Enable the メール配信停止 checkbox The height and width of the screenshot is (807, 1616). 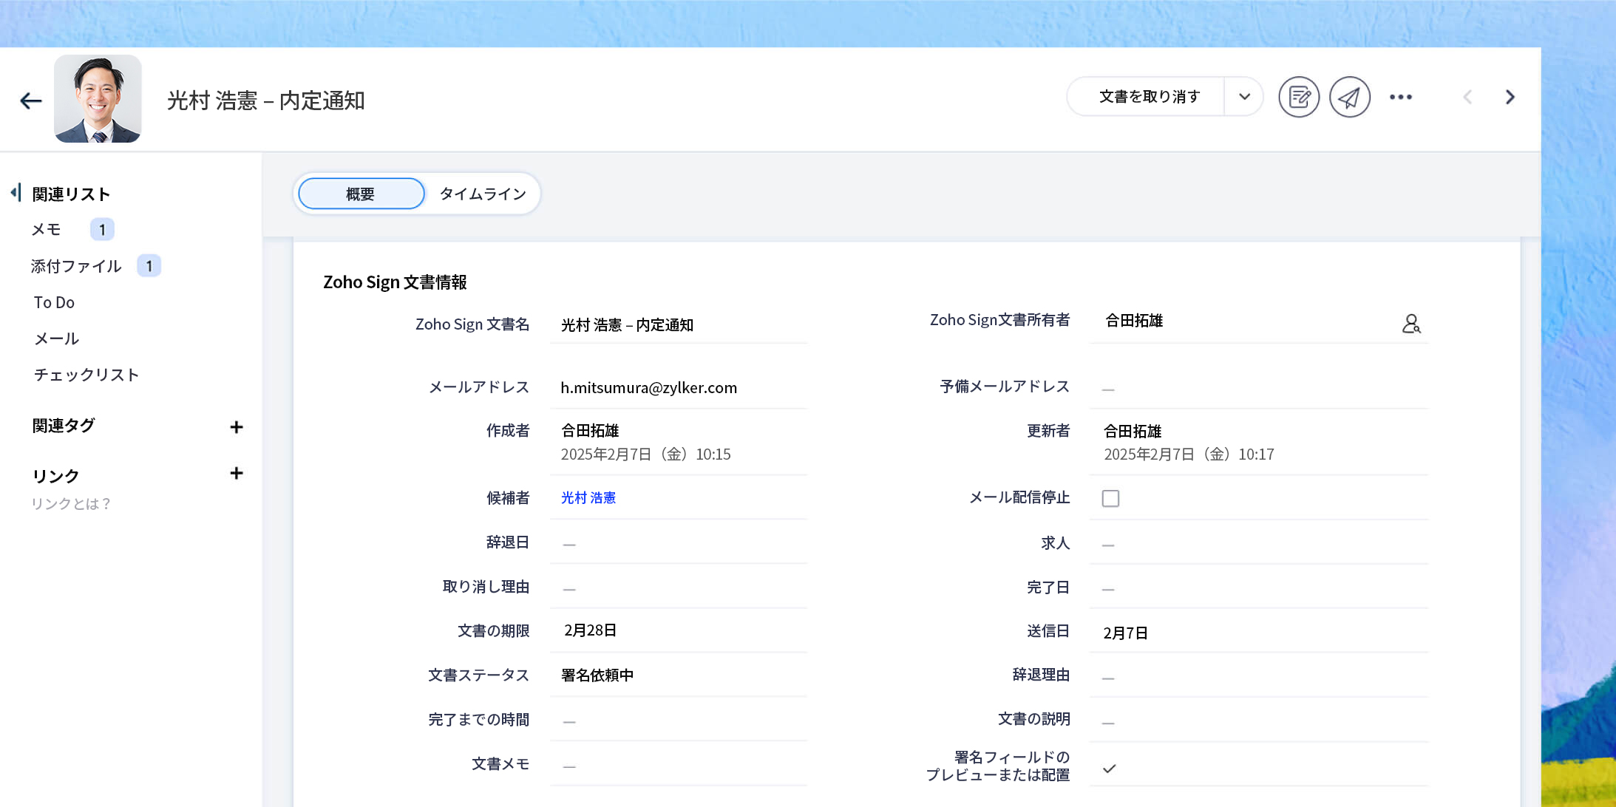click(1110, 498)
